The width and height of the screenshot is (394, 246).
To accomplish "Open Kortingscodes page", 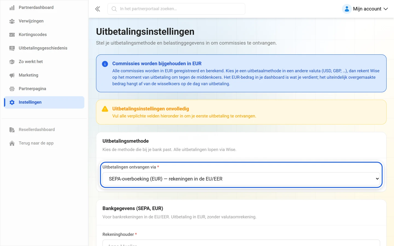I will click(44, 35).
